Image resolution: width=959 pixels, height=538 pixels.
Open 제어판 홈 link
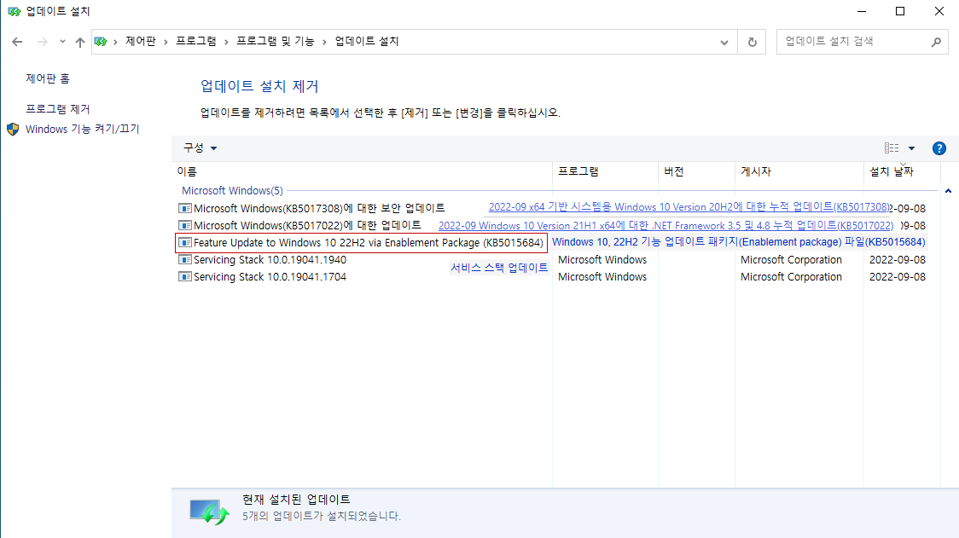pos(48,78)
